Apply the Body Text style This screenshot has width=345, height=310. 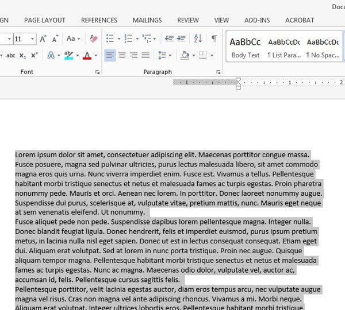(246, 47)
